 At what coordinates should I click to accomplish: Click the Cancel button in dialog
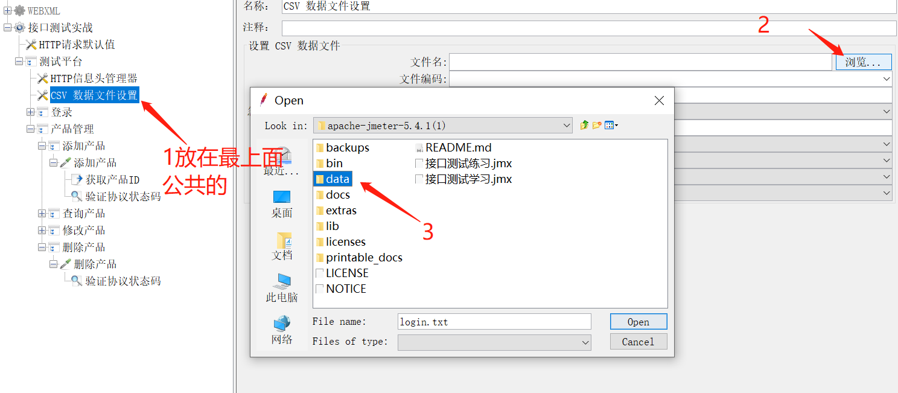click(638, 342)
